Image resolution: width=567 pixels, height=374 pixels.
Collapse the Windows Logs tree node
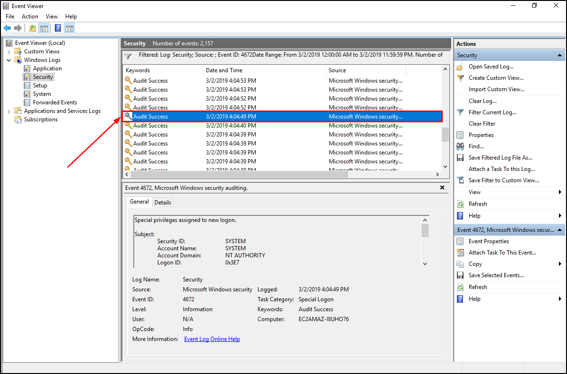(9, 60)
